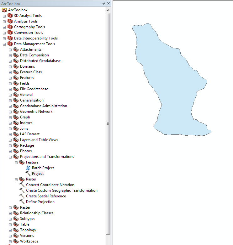Click the Photos toolset icon
Image resolution: width=233 pixels, height=245 pixels.
tap(16, 151)
